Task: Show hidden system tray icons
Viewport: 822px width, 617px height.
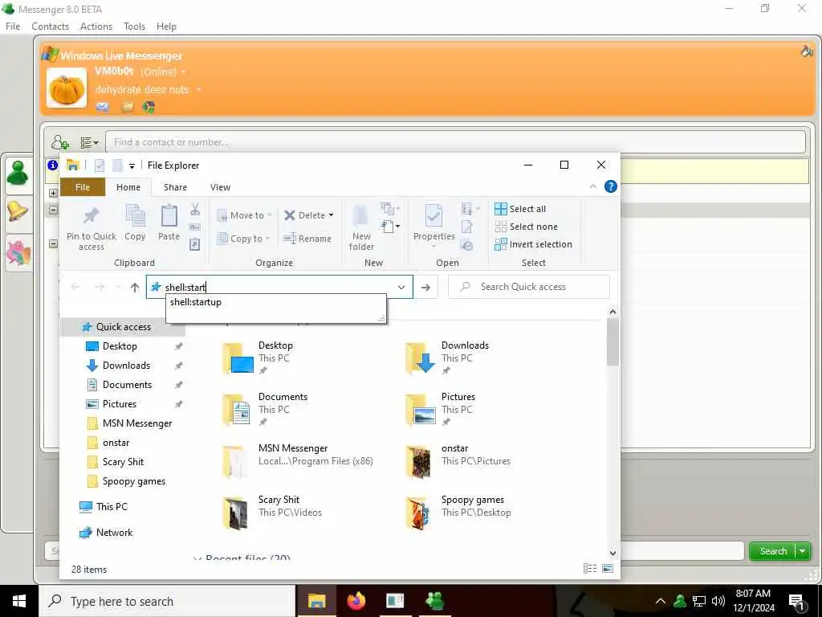Action: tap(661, 601)
